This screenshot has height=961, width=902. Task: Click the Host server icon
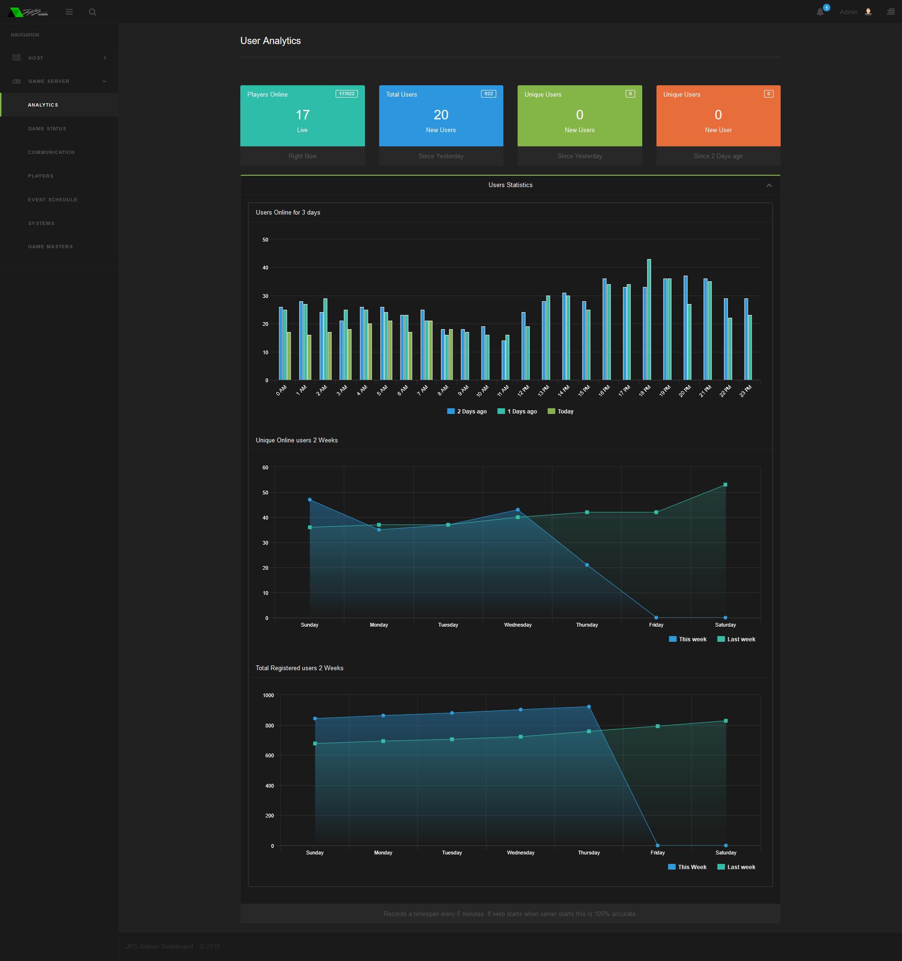[x=17, y=57]
